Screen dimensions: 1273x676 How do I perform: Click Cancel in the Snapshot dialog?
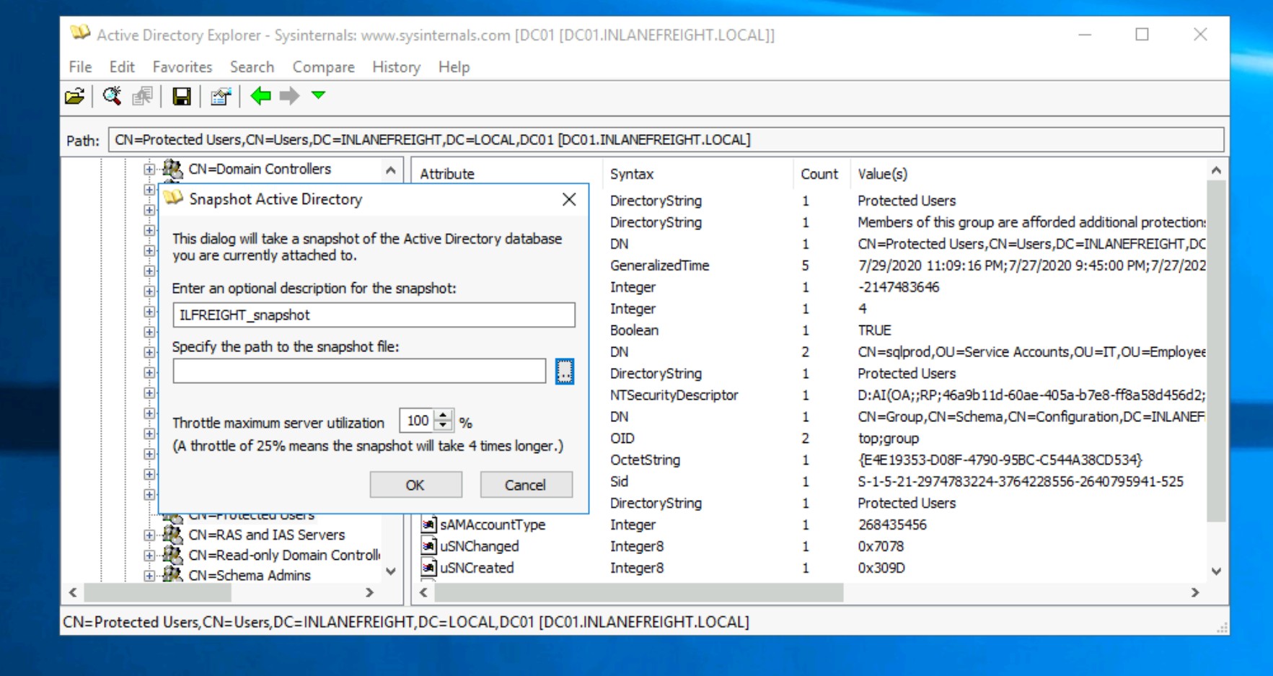[x=526, y=485]
